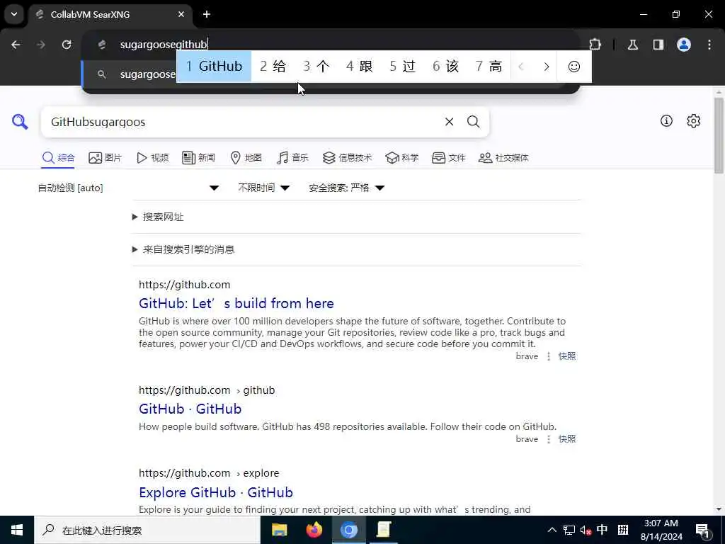Click the browser forward arrow
The image size is (725, 544).
click(x=41, y=45)
